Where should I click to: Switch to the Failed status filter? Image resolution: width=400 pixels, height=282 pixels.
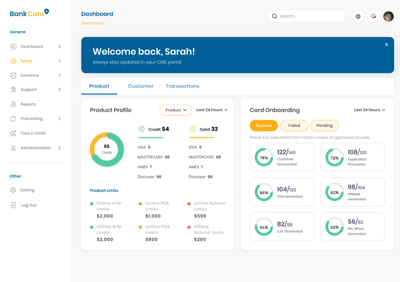click(294, 125)
